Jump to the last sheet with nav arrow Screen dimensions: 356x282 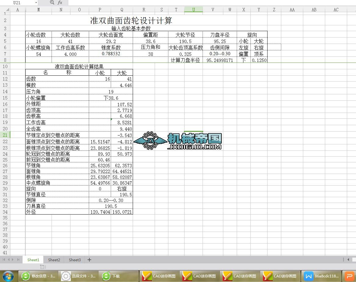point(18,259)
